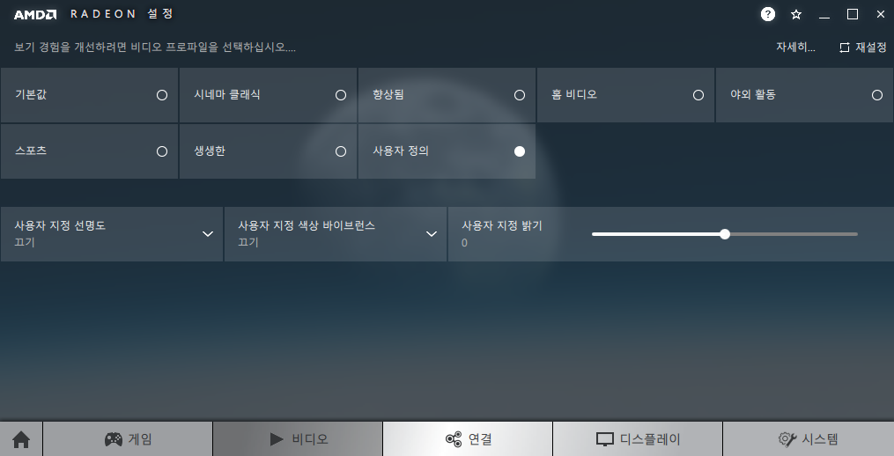Screen dimensions: 894x456
Task: Click the 자세히... more link
Action: (795, 48)
